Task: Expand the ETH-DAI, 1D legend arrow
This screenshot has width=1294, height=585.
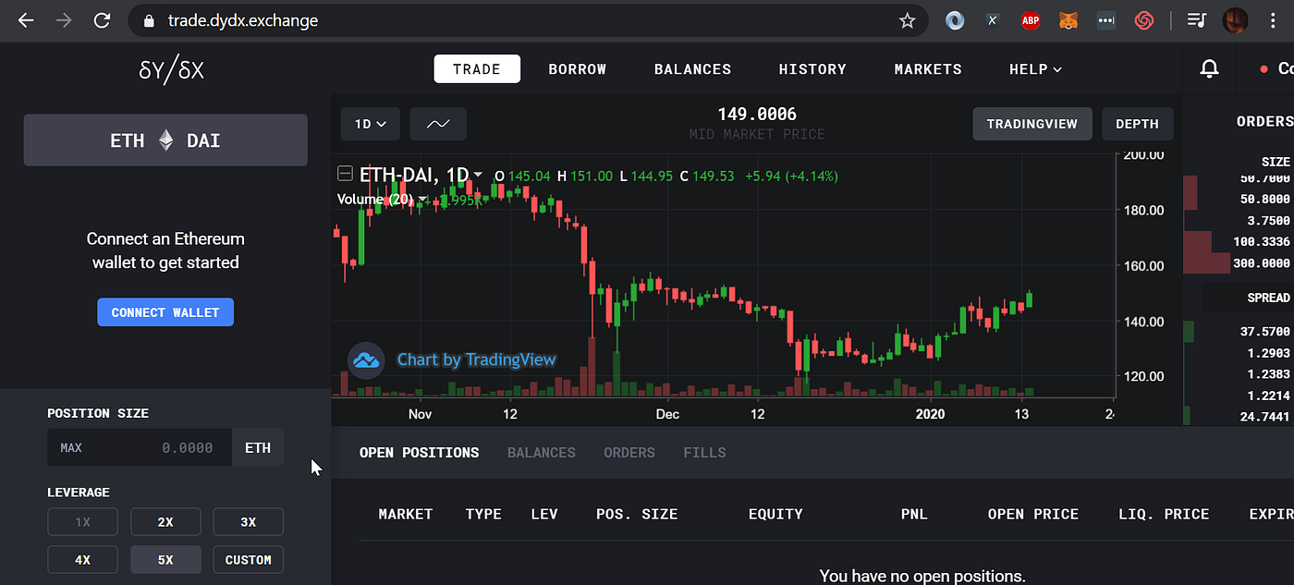Action: [x=478, y=175]
